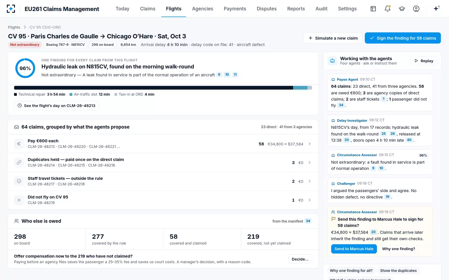The width and height of the screenshot is (449, 280).
Task: Click the Replay button
Action: (x=424, y=61)
